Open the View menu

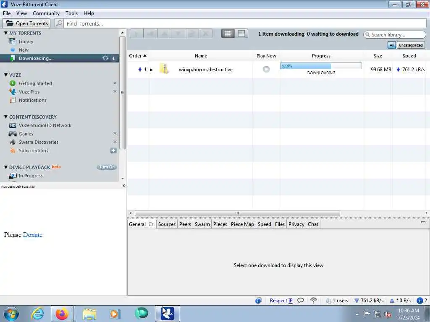point(21,13)
